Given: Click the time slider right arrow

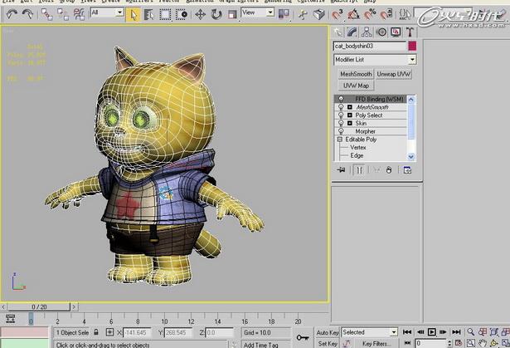Looking at the screenshot, I should (x=74, y=307).
